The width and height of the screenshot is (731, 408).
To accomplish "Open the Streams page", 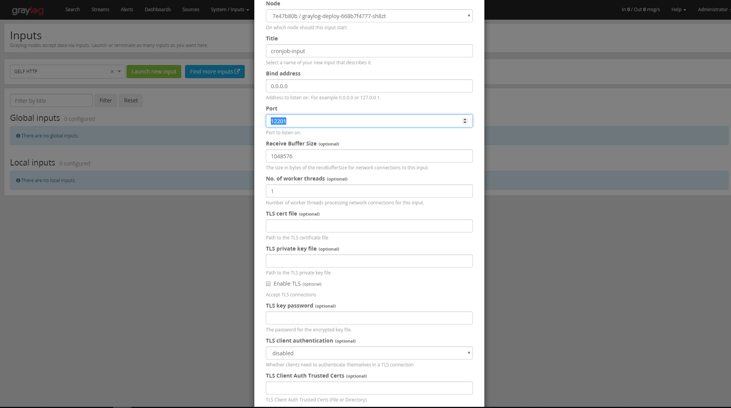I will [x=100, y=10].
